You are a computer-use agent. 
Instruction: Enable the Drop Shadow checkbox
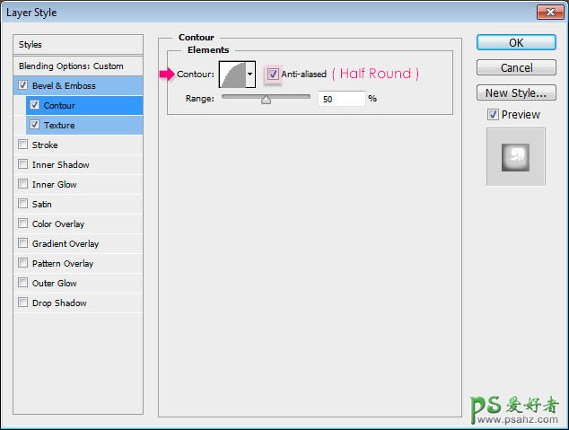click(22, 303)
